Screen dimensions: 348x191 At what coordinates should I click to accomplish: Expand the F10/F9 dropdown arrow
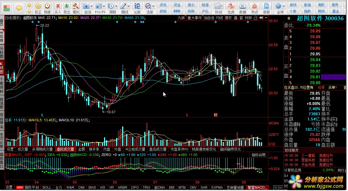click(104, 6)
